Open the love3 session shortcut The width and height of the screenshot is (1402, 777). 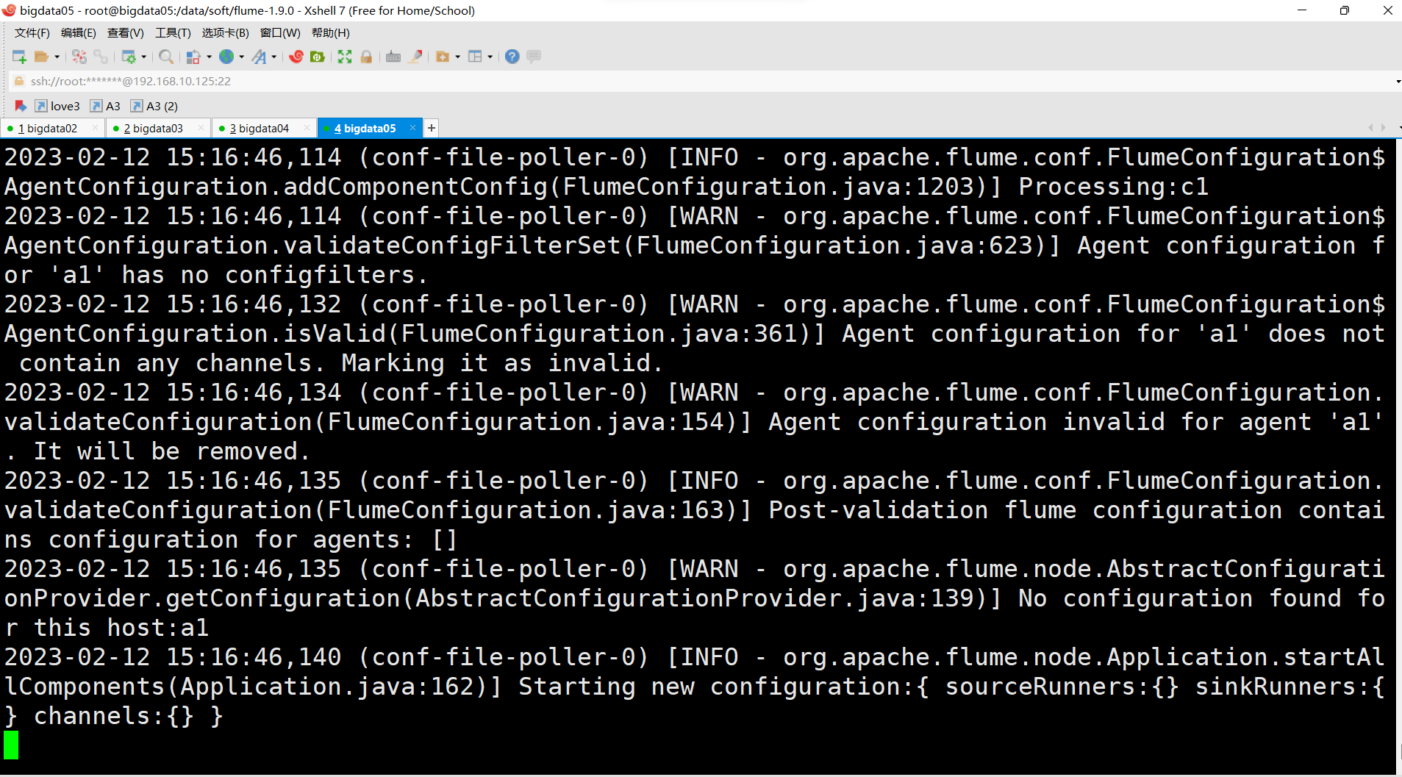[57, 106]
